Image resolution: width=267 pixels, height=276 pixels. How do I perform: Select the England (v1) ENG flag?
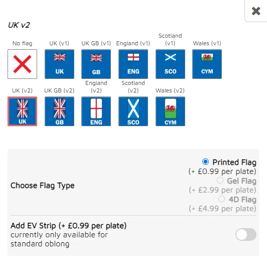point(133,64)
